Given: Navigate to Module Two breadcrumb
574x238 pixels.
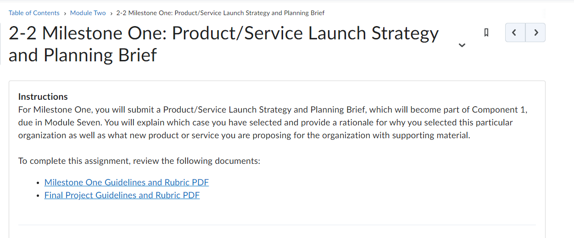Looking at the screenshot, I should coord(88,13).
